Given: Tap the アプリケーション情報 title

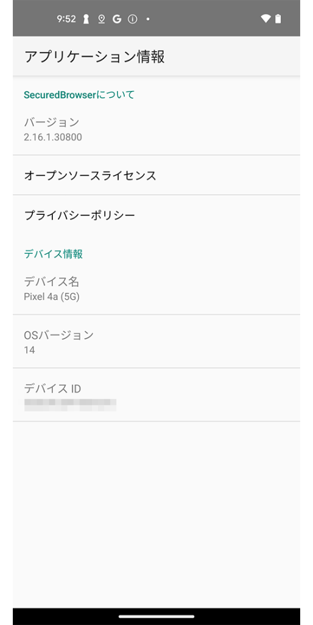Looking at the screenshot, I should click(94, 57).
